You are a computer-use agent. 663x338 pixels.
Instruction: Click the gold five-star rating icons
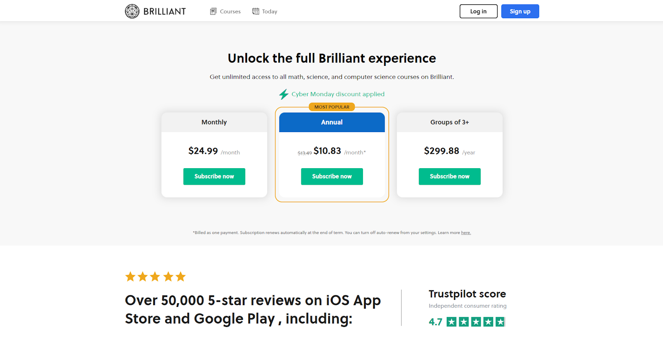(x=155, y=277)
